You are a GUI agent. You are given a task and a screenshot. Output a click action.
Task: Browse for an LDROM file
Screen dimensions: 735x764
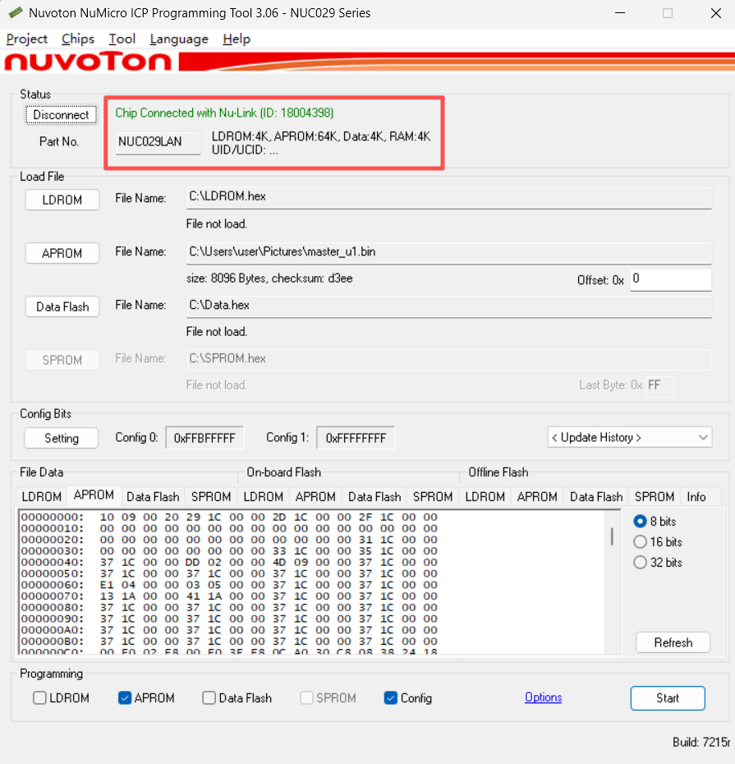click(x=62, y=200)
